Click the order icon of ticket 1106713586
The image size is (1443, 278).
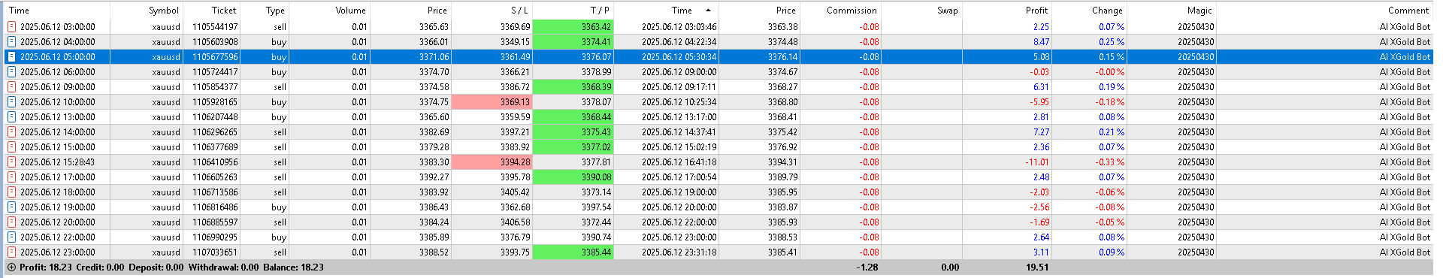11,192
